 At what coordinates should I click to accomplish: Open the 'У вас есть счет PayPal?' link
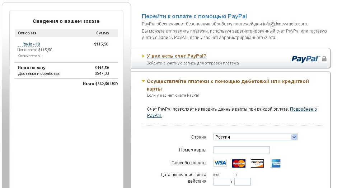177,56
